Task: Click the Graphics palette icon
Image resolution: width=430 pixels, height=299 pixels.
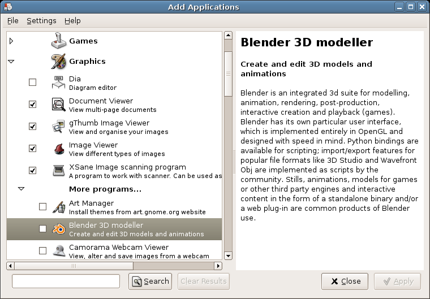Action: tap(58, 61)
